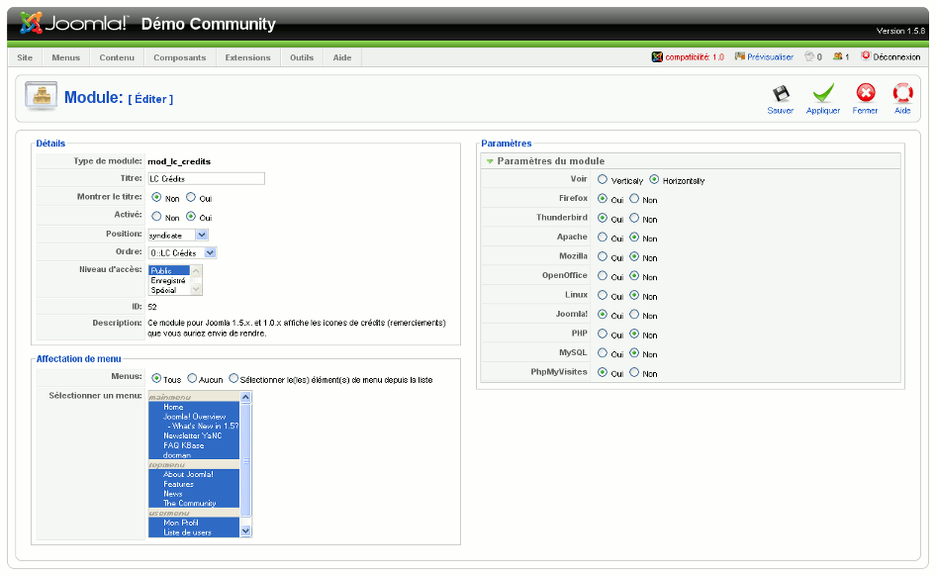Select Mon Profil in menu list
Viewport: 936px width, 576px height.
[194, 523]
